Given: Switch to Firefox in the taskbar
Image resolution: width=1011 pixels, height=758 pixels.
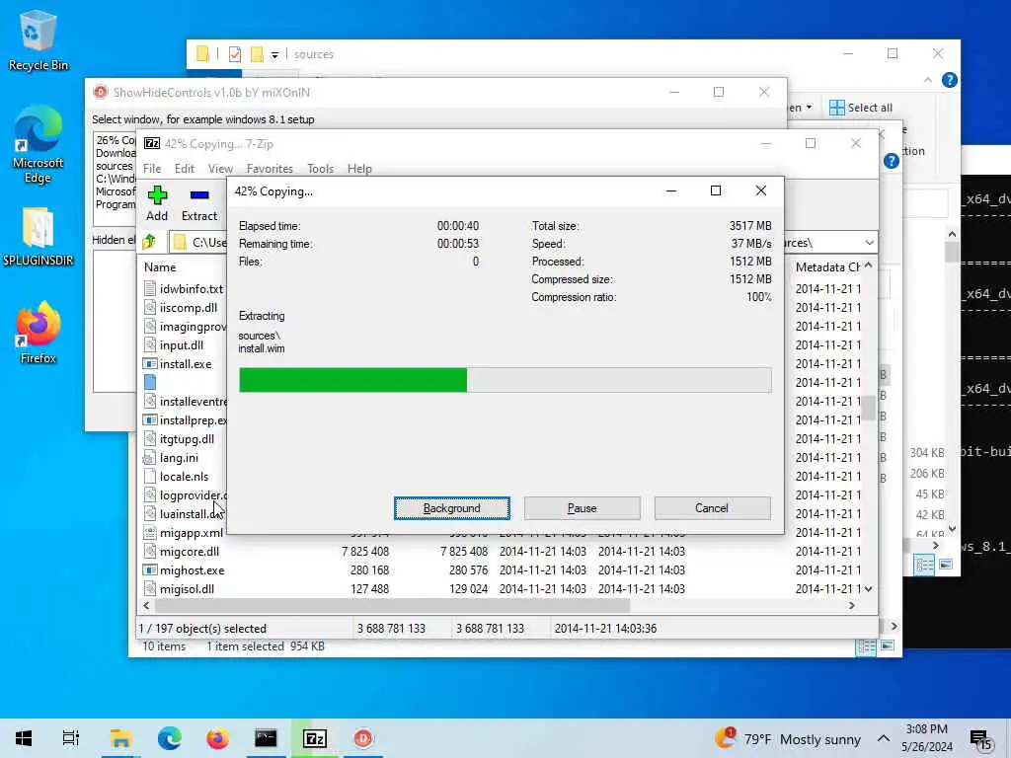Looking at the screenshot, I should (x=217, y=738).
